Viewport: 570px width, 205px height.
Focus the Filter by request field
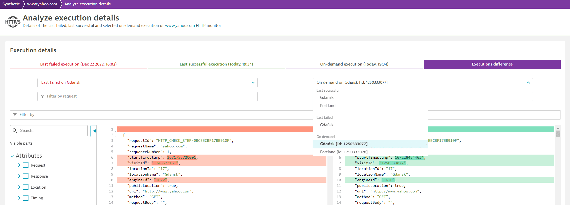coord(147,96)
